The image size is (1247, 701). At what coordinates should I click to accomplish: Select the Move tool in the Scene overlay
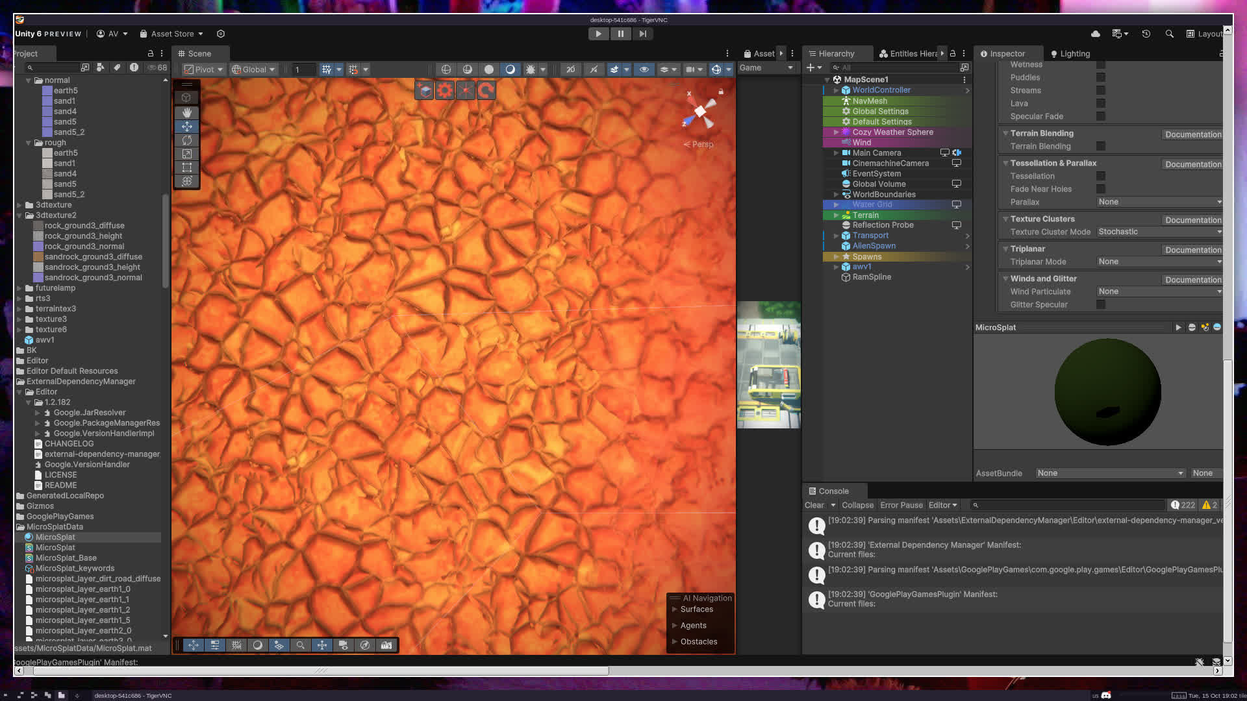click(x=187, y=127)
